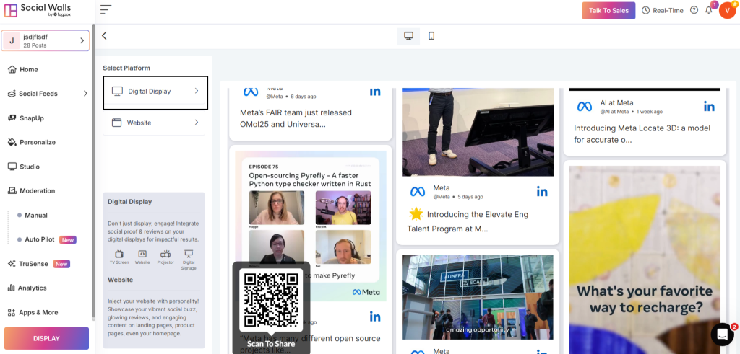
Task: Click the DISPLAY button
Action: (x=47, y=338)
